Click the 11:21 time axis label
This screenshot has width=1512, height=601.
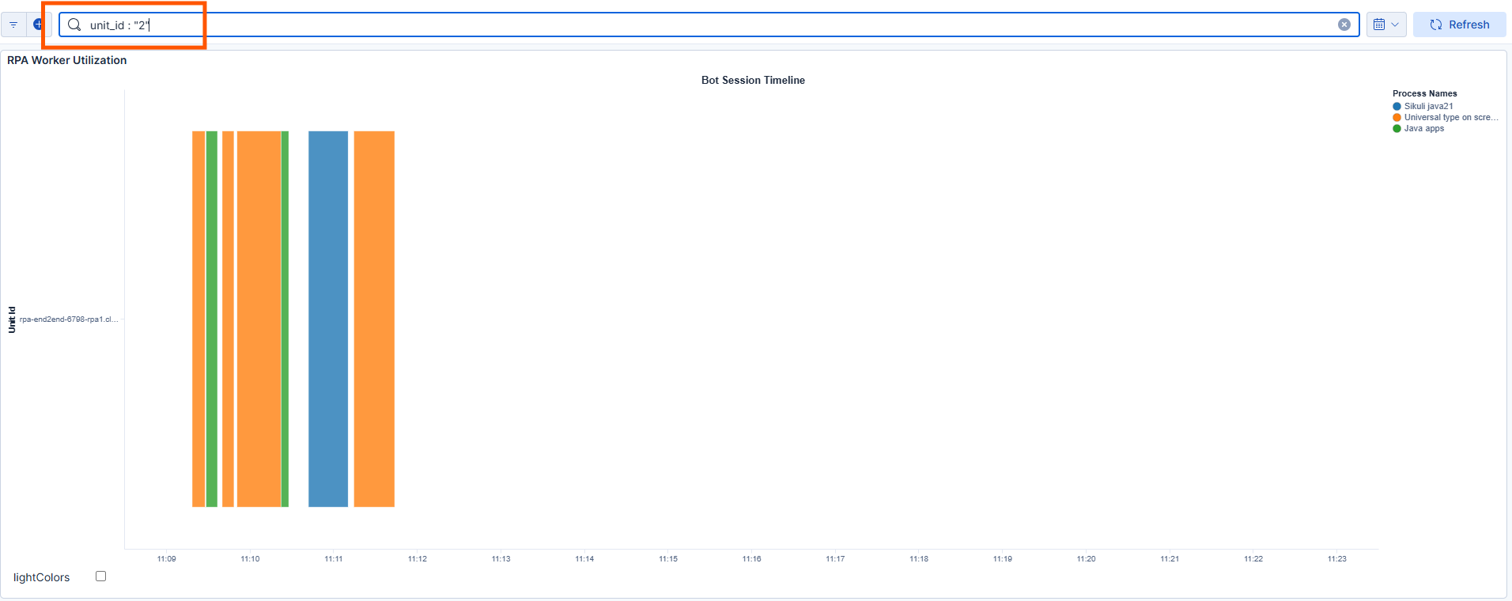click(1170, 559)
